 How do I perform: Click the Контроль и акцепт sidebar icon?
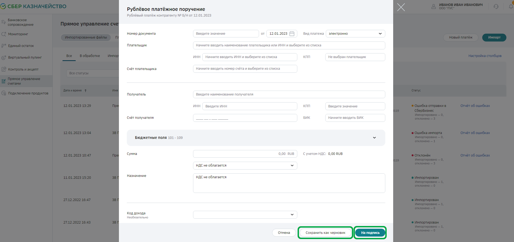click(x=4, y=69)
